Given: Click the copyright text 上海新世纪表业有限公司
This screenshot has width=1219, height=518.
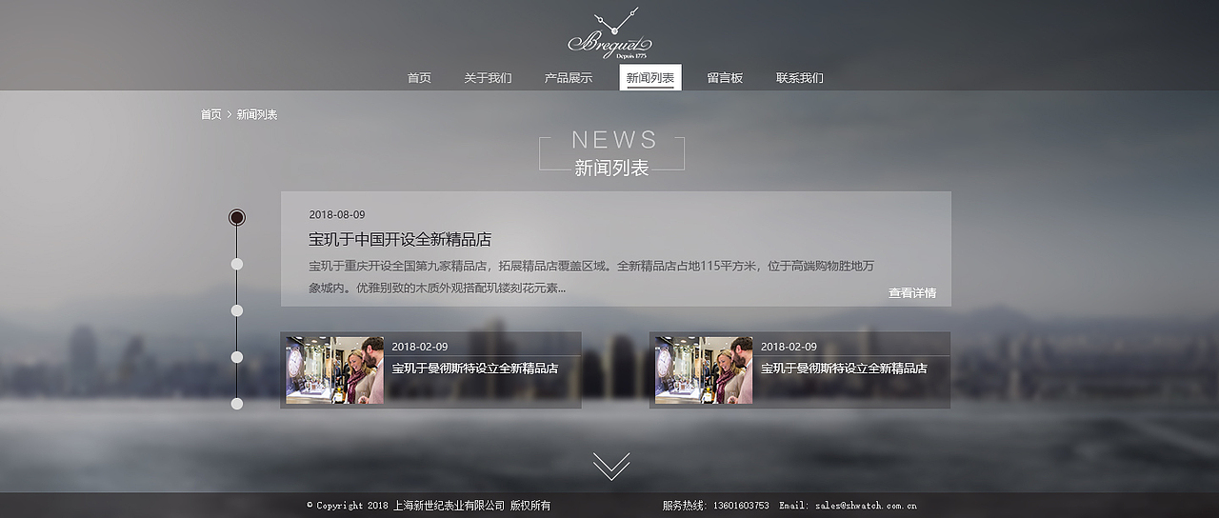Looking at the screenshot, I should pyautogui.click(x=449, y=506).
